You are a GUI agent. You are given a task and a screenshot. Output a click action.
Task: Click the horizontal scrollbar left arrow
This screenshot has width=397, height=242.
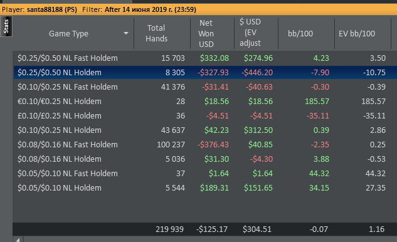[18, 239]
